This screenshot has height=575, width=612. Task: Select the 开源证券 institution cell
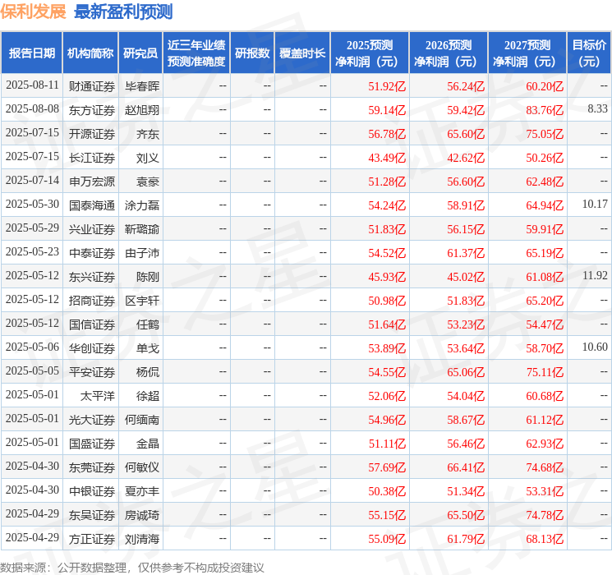pyautogui.click(x=92, y=134)
